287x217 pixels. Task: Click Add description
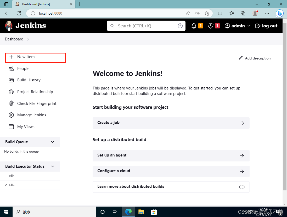(x=258, y=58)
